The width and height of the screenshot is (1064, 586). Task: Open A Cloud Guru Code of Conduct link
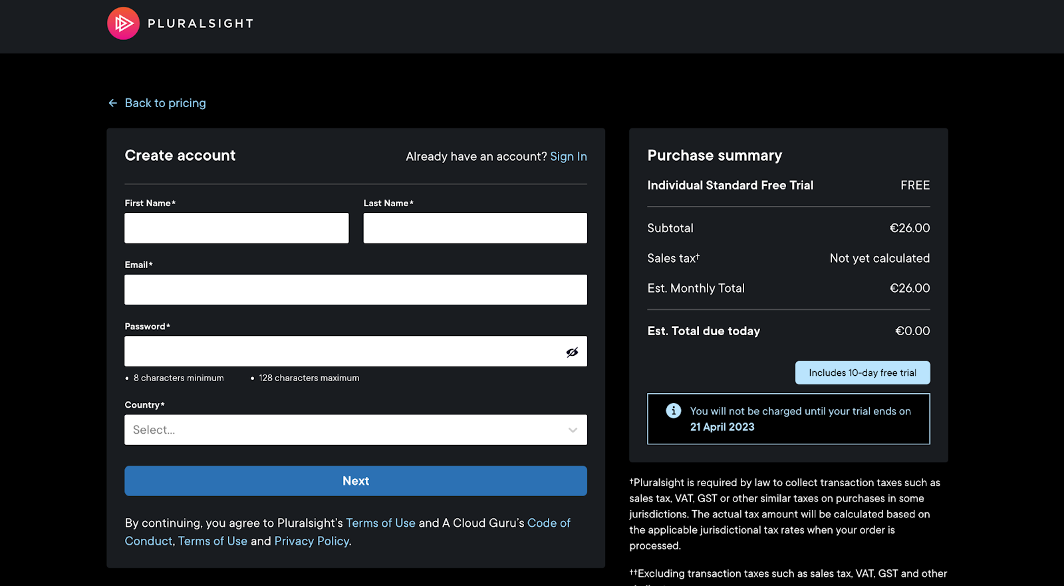point(348,532)
